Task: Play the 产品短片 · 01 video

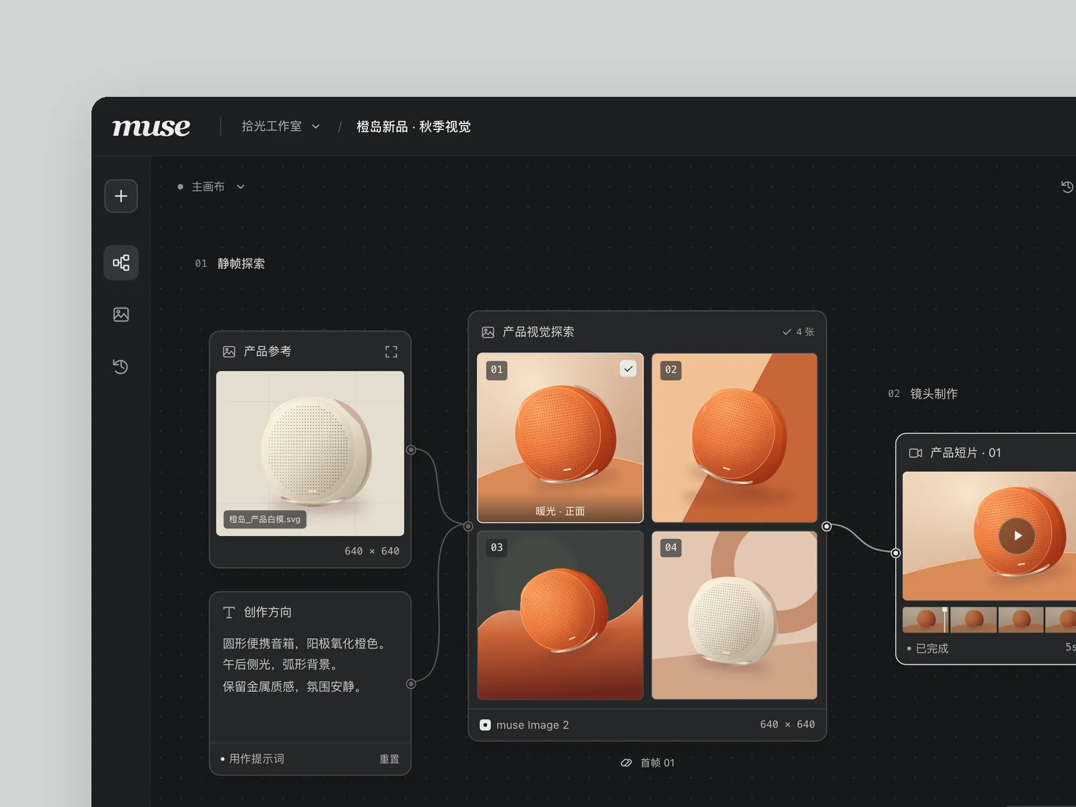Action: (x=1017, y=535)
